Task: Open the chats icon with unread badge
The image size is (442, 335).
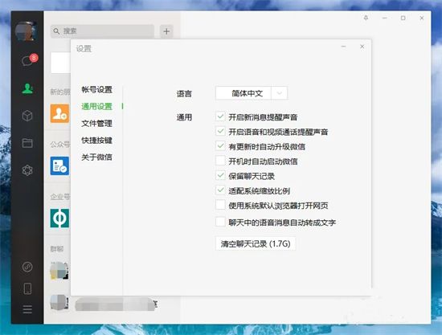Action: [x=28, y=60]
